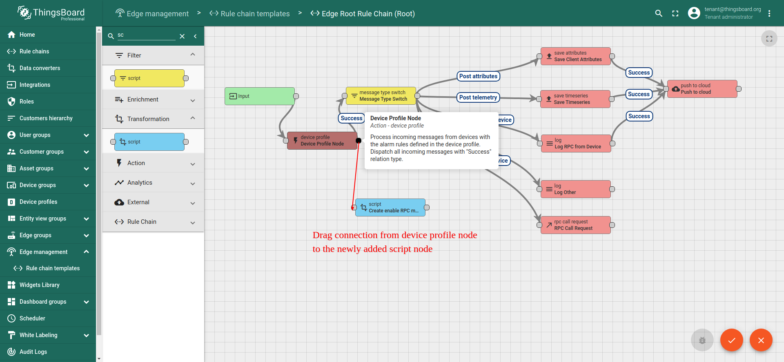The width and height of the screenshot is (784, 362).
Task: Click Edge management breadcrumb
Action: pyautogui.click(x=152, y=13)
